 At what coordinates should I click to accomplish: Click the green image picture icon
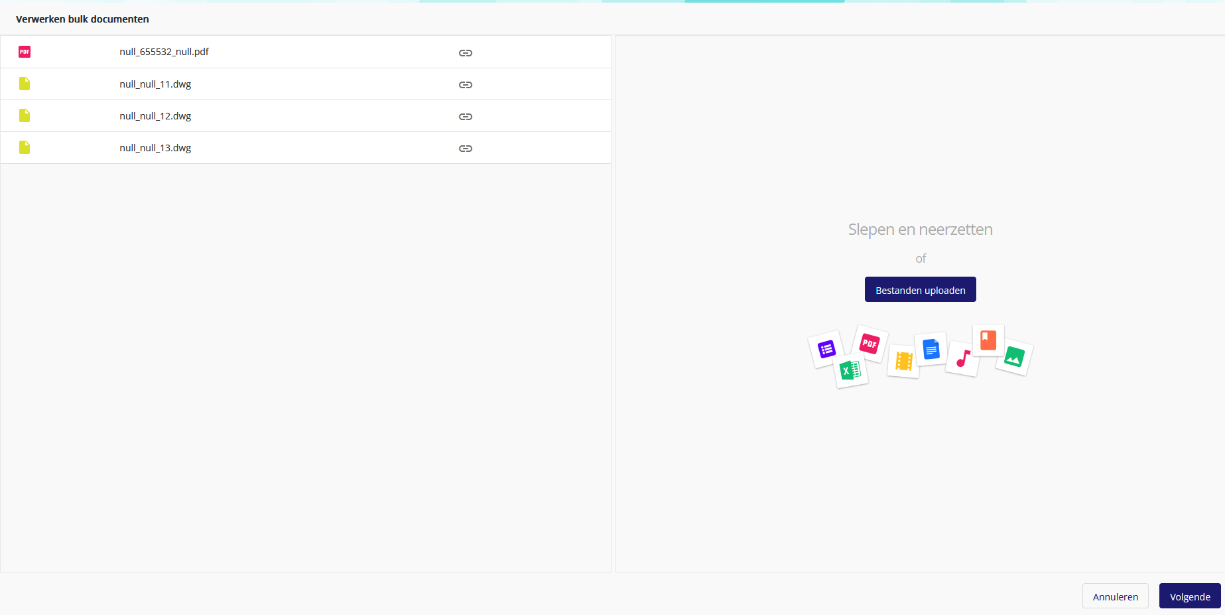click(x=1014, y=357)
